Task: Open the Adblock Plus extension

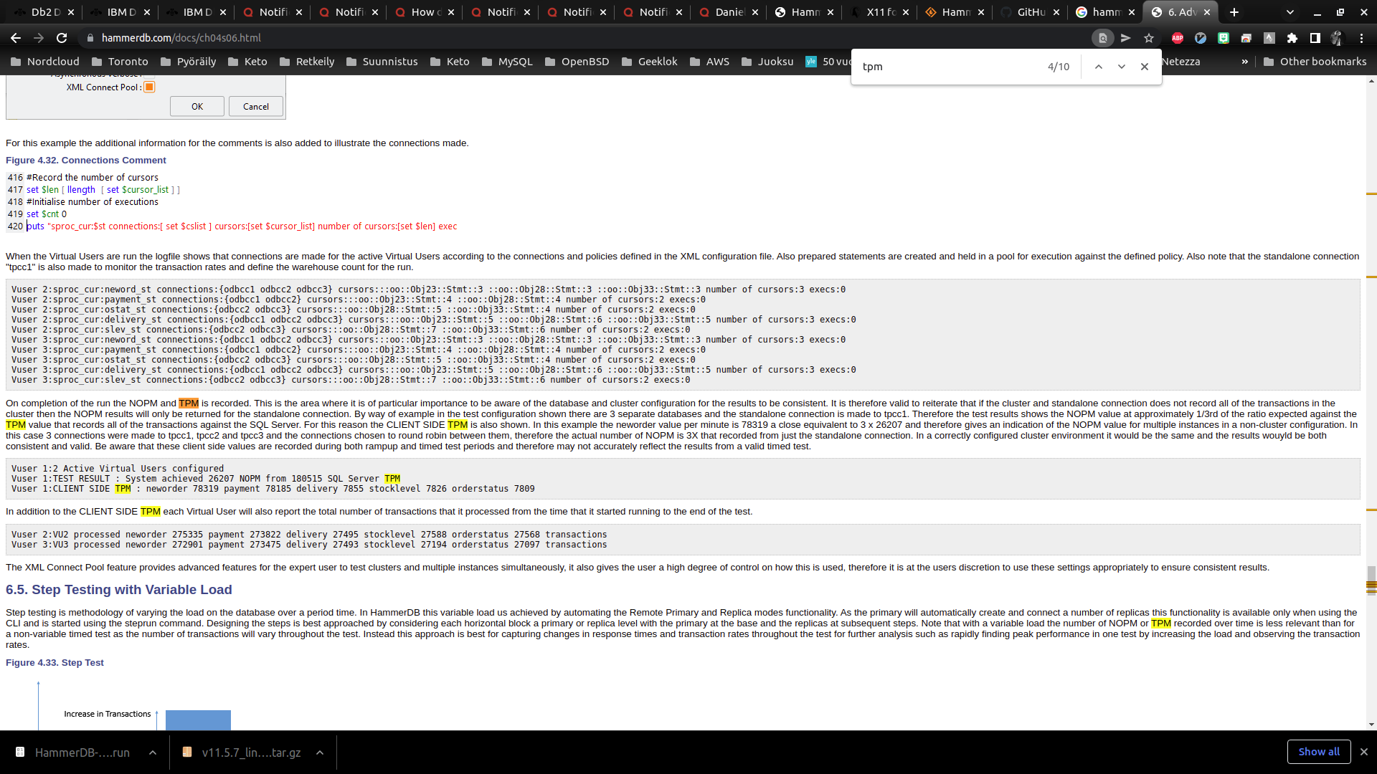Action: pyautogui.click(x=1178, y=38)
